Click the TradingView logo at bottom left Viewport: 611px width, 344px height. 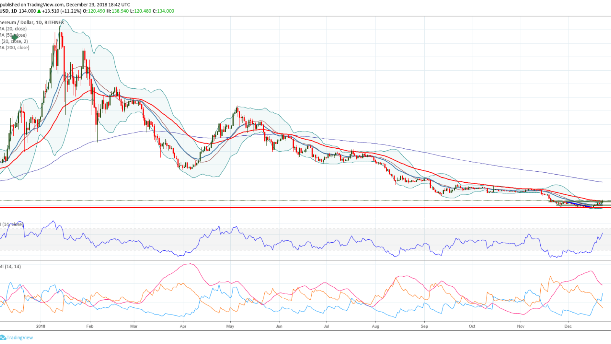pyautogui.click(x=16, y=338)
